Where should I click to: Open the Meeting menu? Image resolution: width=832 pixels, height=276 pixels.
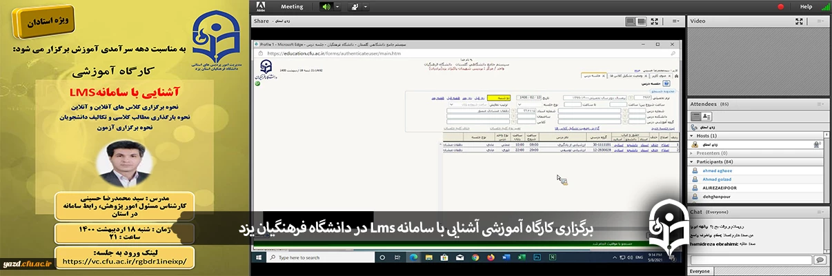pyautogui.click(x=292, y=7)
